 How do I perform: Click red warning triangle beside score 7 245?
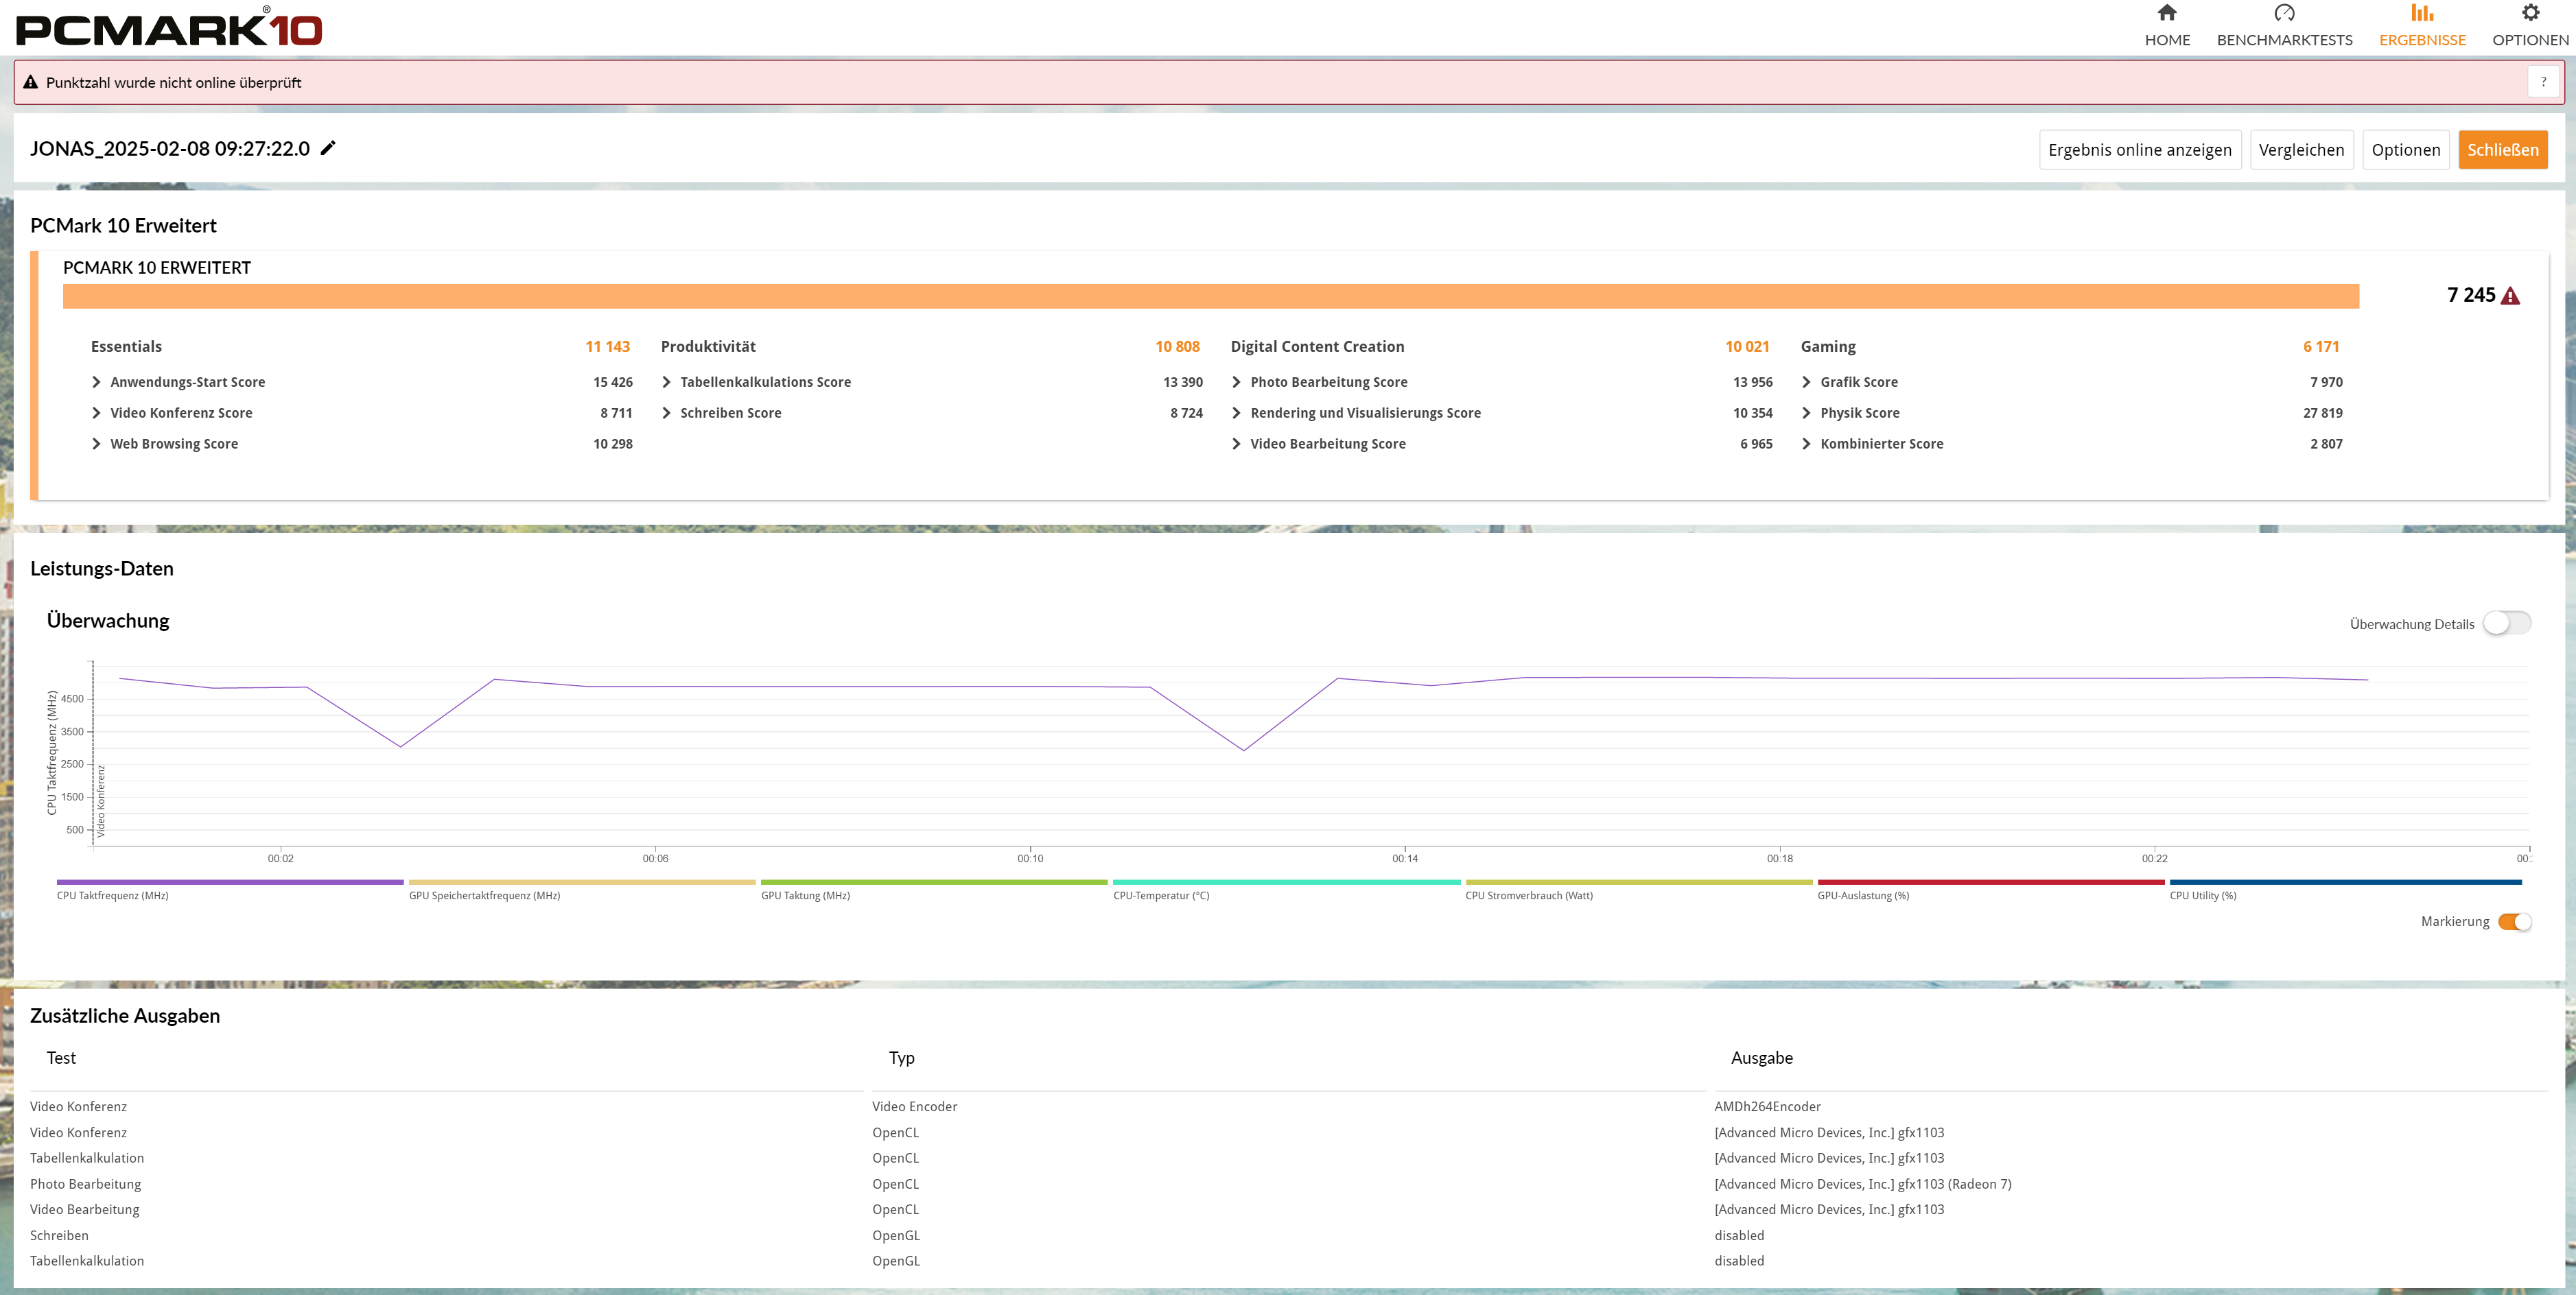coord(2510,296)
